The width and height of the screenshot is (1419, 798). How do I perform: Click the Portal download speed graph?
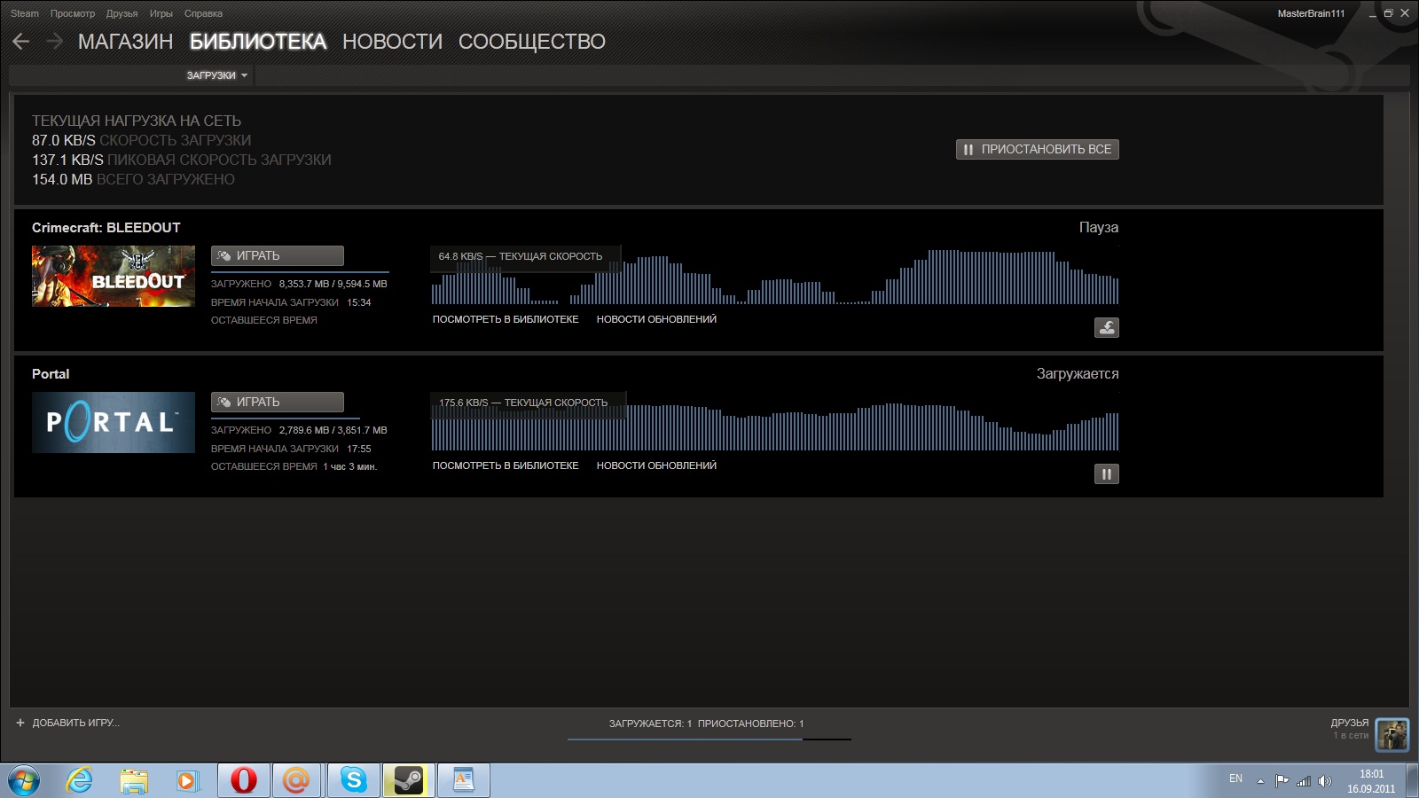pyautogui.click(x=775, y=421)
